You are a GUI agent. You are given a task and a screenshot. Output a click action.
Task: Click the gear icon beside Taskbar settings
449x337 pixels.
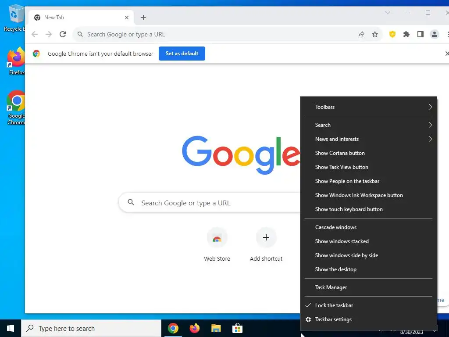tap(308, 319)
